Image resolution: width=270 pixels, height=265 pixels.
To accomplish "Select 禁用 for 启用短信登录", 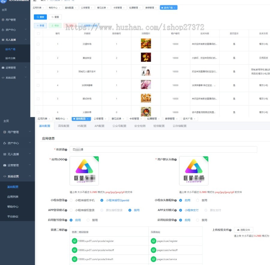I will click(197, 220).
